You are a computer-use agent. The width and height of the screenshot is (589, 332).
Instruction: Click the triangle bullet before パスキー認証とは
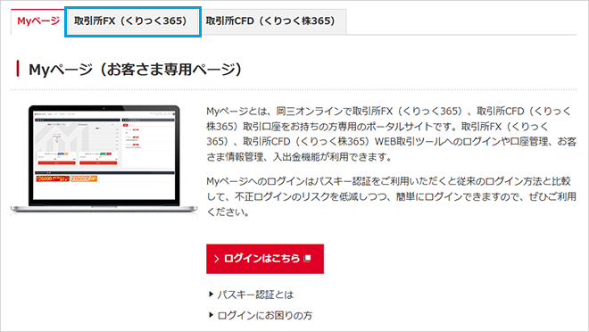212,295
